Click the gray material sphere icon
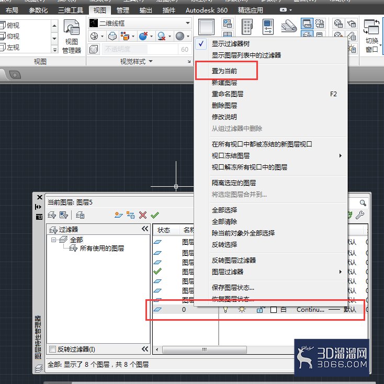Image resolution: width=384 pixels, height=384 pixels. 180,36
